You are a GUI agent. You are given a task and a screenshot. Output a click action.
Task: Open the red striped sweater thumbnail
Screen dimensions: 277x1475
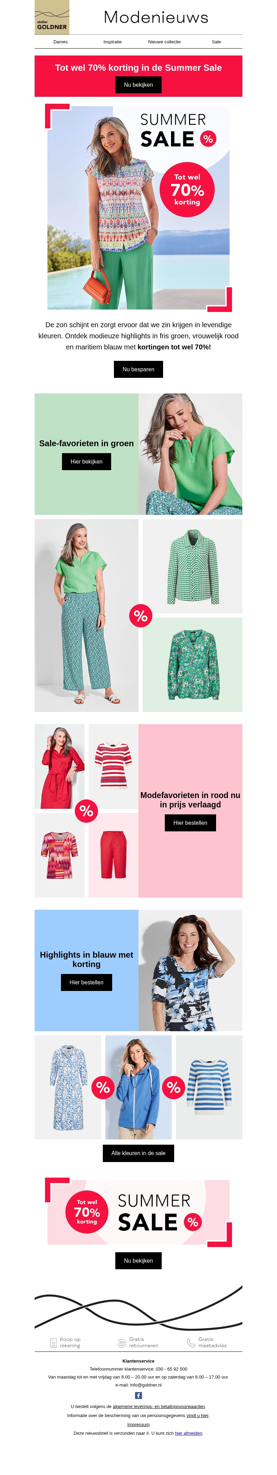(113, 766)
